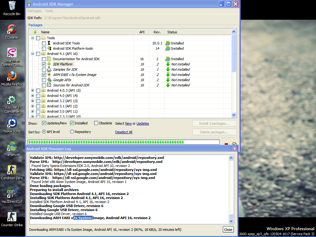Select the API level sort option

tap(44, 132)
